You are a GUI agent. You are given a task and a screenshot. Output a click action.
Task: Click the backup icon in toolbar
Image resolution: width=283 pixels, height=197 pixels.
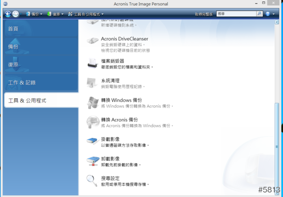tap(28, 14)
